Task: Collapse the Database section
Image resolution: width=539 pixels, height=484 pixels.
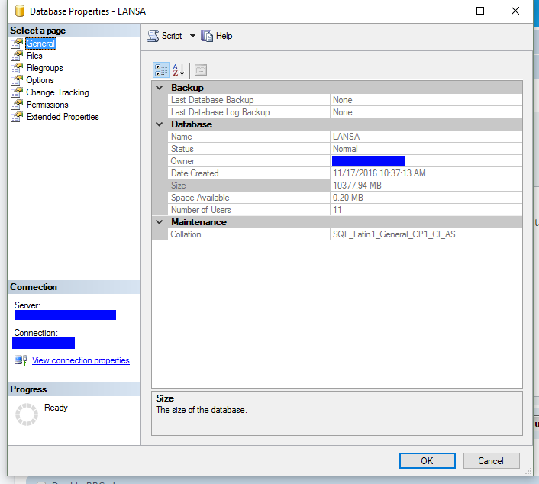Action: pyautogui.click(x=159, y=124)
